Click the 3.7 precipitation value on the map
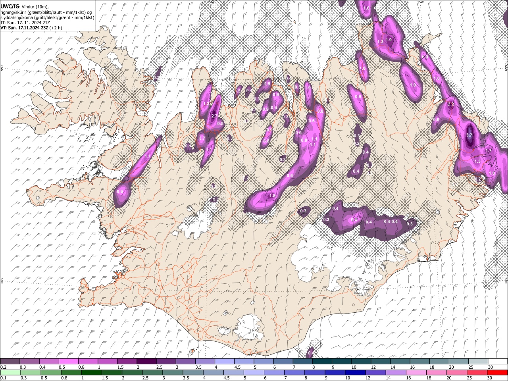 [x=469, y=135]
